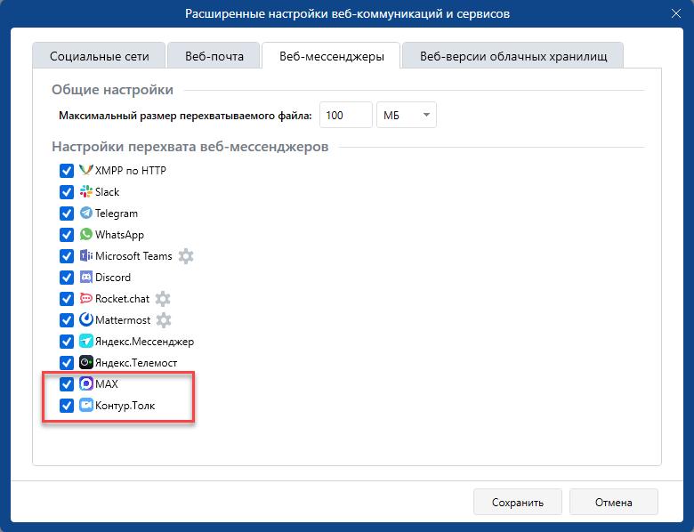Open Rocket.chat gear settings
The image size is (694, 532).
[x=163, y=299]
